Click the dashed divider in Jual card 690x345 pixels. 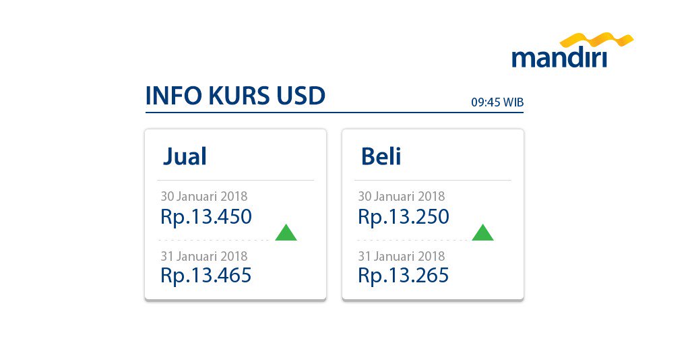(x=214, y=241)
